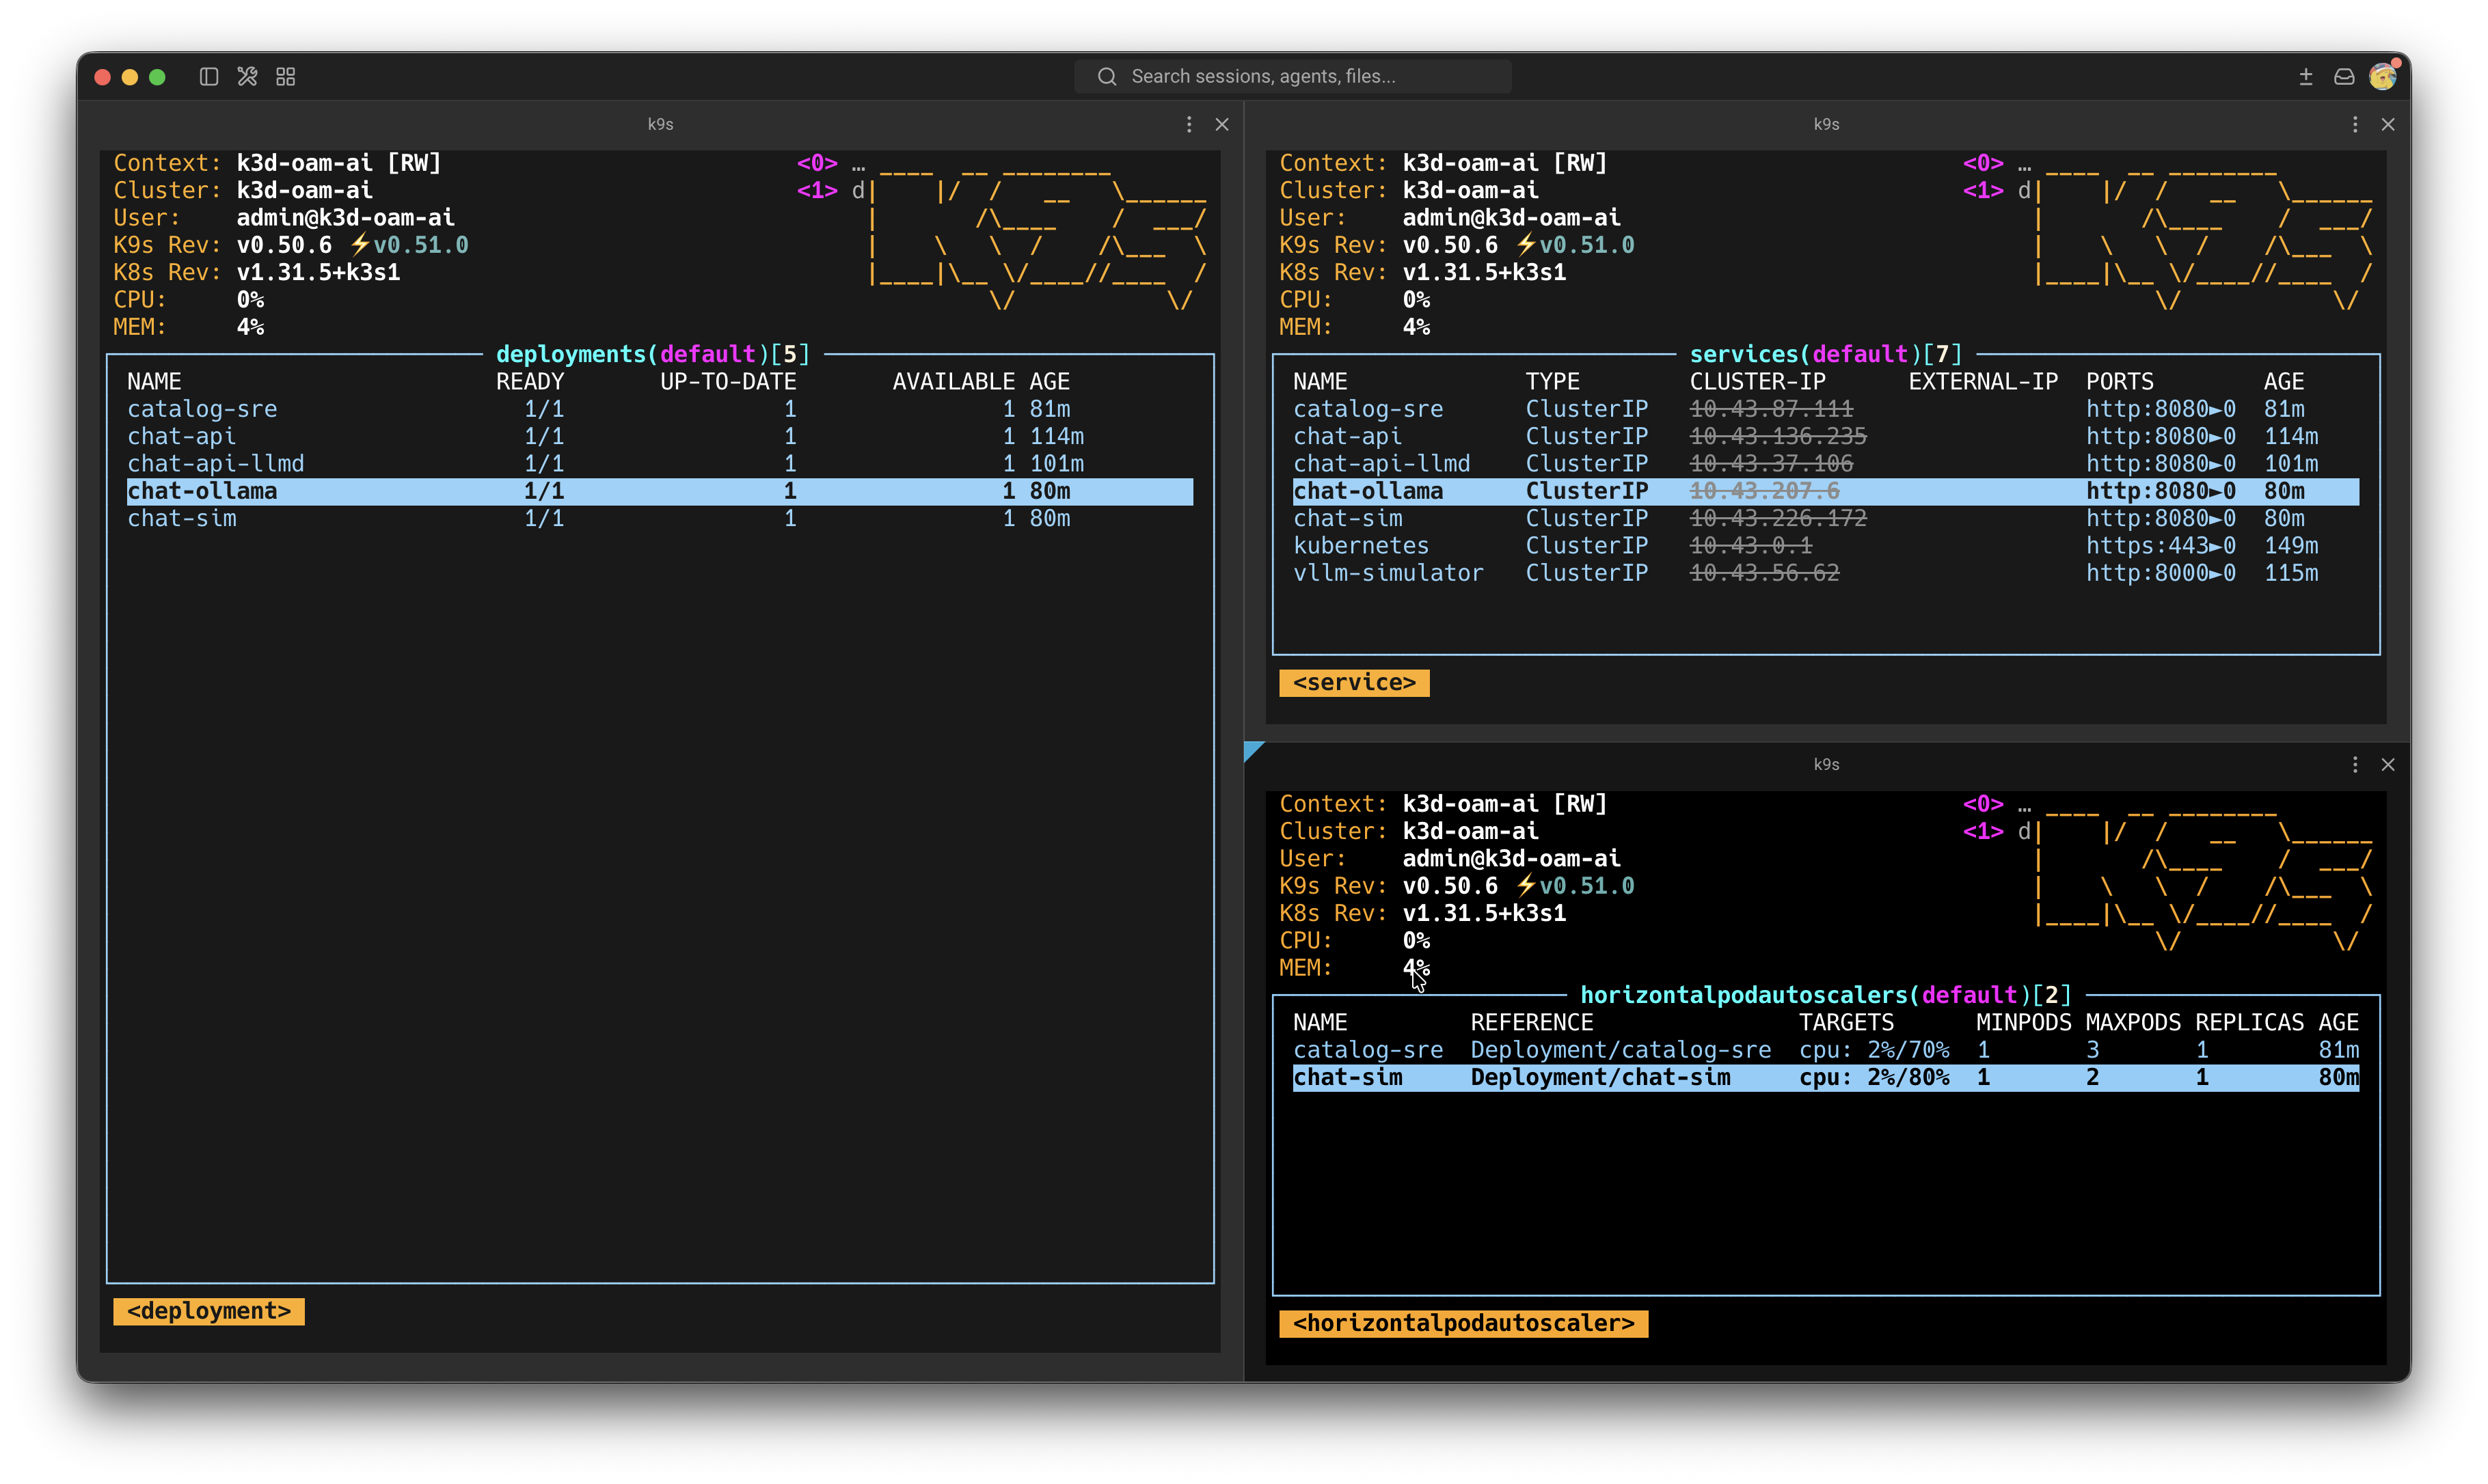
Task: Select the chat-api-llmd deployment row
Action: click(660, 463)
